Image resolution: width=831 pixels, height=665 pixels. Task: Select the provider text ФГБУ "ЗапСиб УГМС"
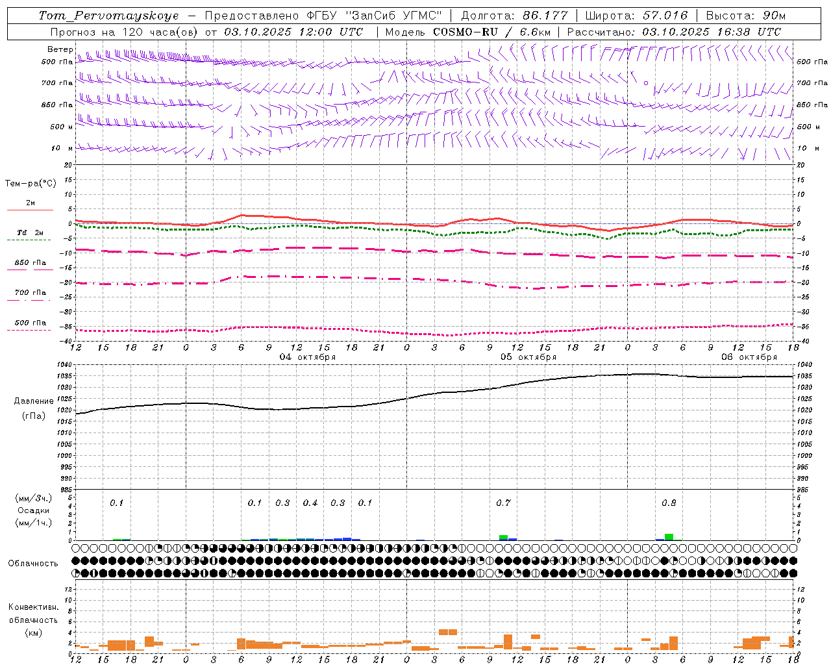click(x=374, y=16)
